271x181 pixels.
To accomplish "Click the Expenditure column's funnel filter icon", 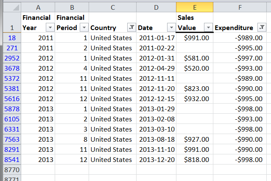I will point(262,27).
